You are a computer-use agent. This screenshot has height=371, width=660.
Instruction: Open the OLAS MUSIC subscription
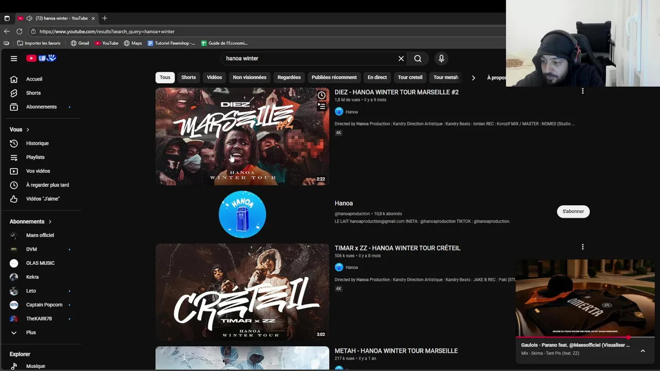(41, 263)
